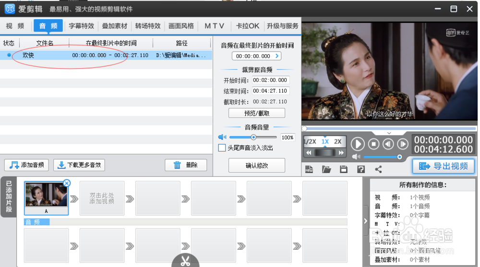Step to next frame
Viewport: 480px width, 267px height.
pyautogui.click(x=403, y=144)
